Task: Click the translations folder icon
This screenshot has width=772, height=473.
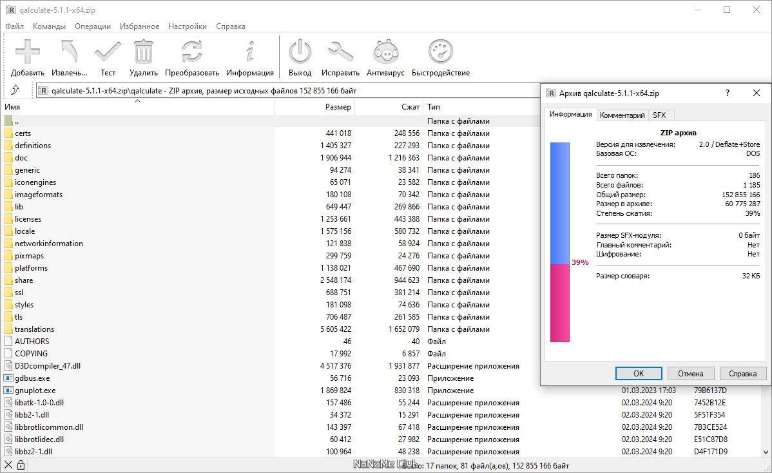Action: click(8, 329)
